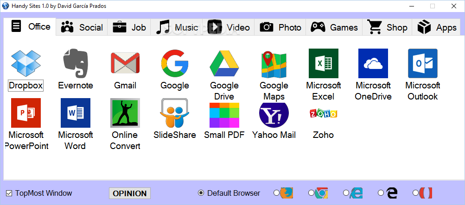Switch to the Games tab
The image size is (465, 205).
coord(334,27)
